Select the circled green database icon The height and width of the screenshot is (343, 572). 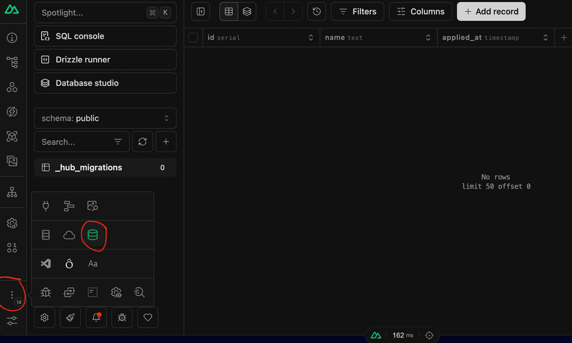click(x=93, y=234)
